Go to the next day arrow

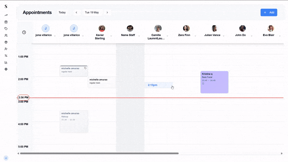(x=107, y=12)
